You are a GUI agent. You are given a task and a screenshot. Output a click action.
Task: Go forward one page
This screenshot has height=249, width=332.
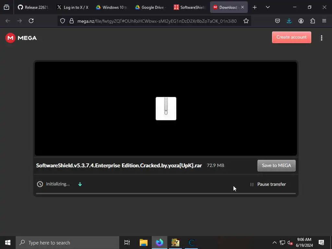(x=19, y=21)
